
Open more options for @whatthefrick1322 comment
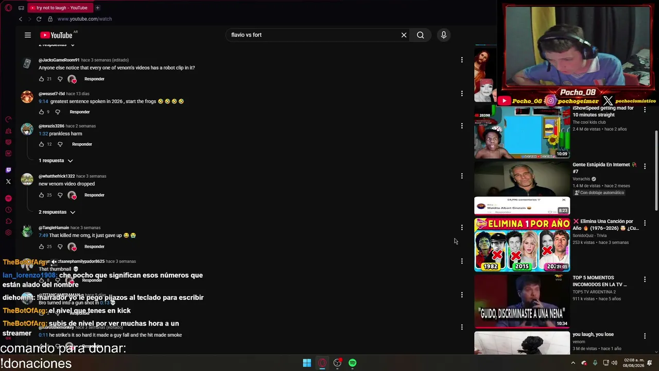[462, 176]
